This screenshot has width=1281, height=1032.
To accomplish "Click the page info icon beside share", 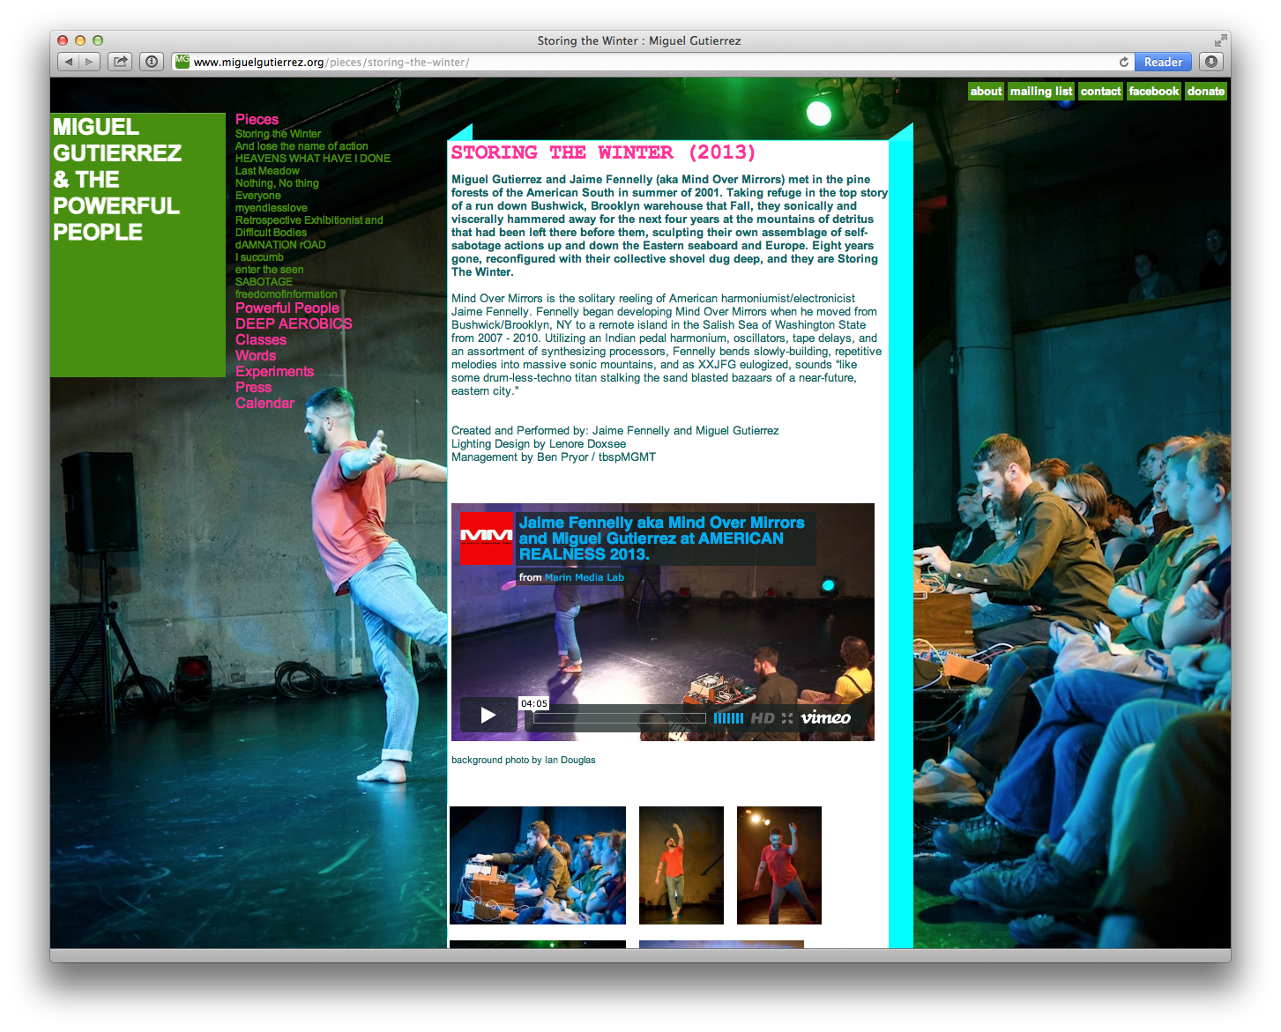I will pyautogui.click(x=152, y=62).
